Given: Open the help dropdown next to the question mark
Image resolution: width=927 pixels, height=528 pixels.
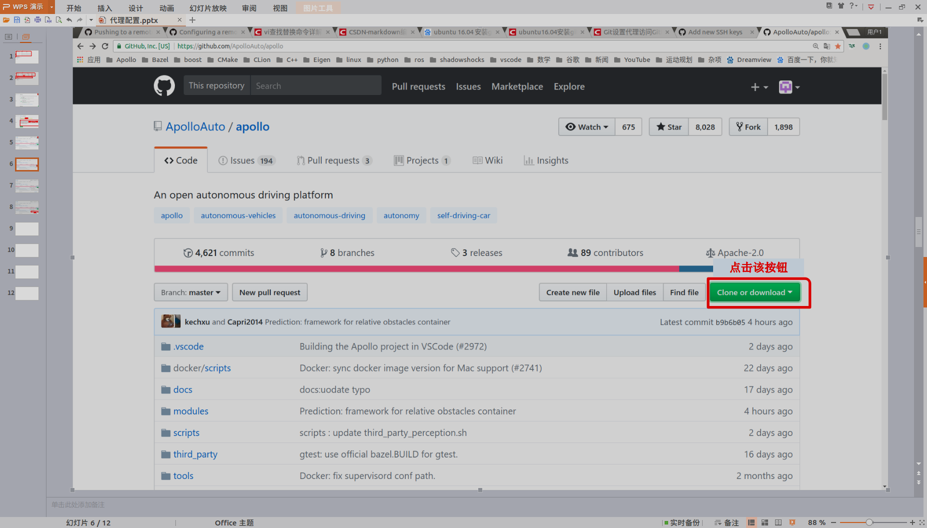Looking at the screenshot, I should click(x=856, y=6).
